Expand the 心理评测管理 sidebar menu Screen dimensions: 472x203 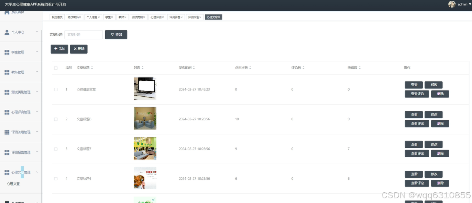[37, 112]
